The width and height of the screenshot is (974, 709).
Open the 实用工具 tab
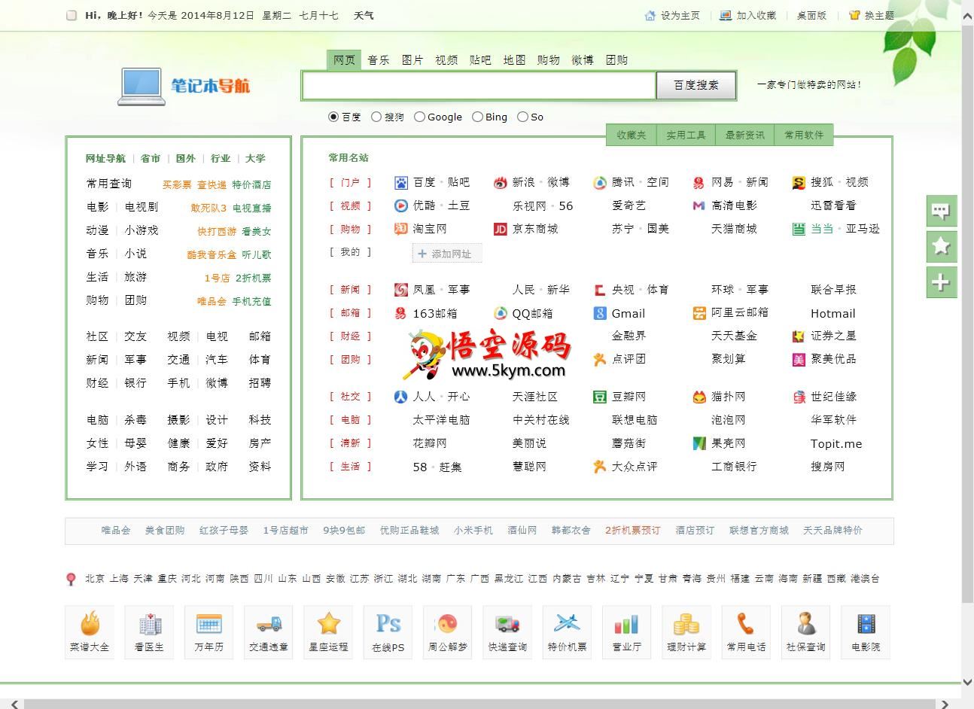686,135
